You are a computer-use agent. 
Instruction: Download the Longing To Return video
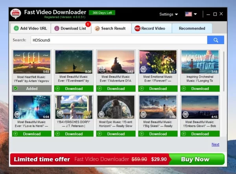(200, 88)
